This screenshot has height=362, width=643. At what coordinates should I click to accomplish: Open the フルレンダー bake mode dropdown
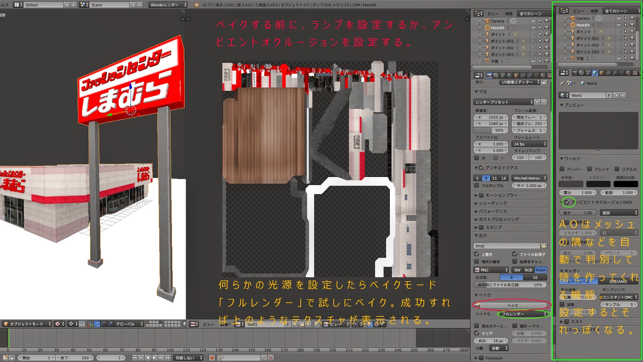[x=523, y=314]
